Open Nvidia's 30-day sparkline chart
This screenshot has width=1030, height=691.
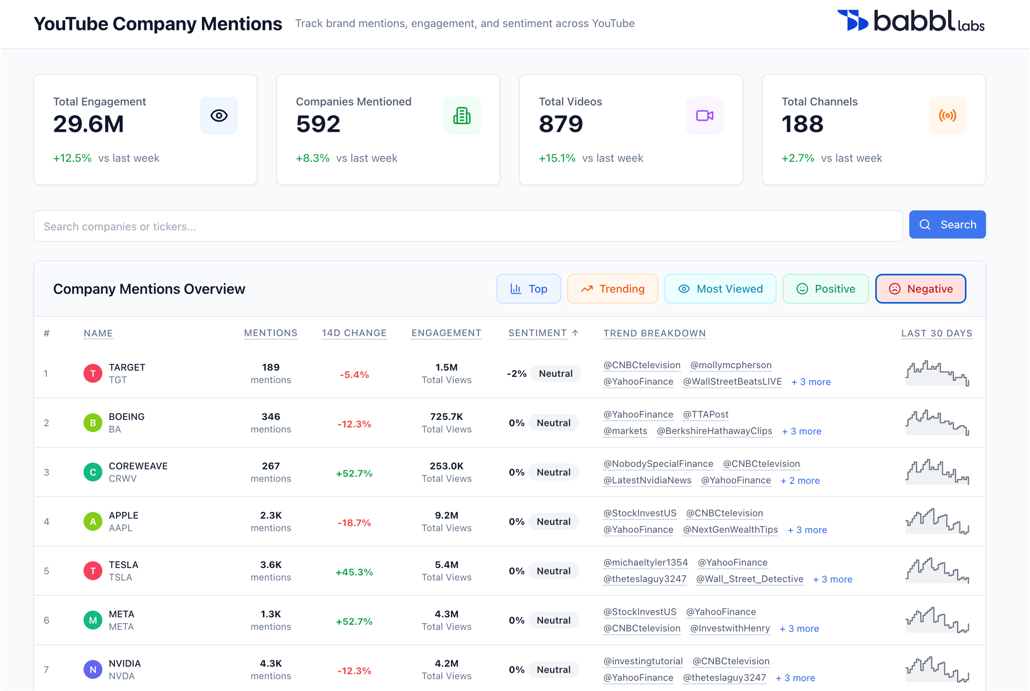(x=937, y=669)
